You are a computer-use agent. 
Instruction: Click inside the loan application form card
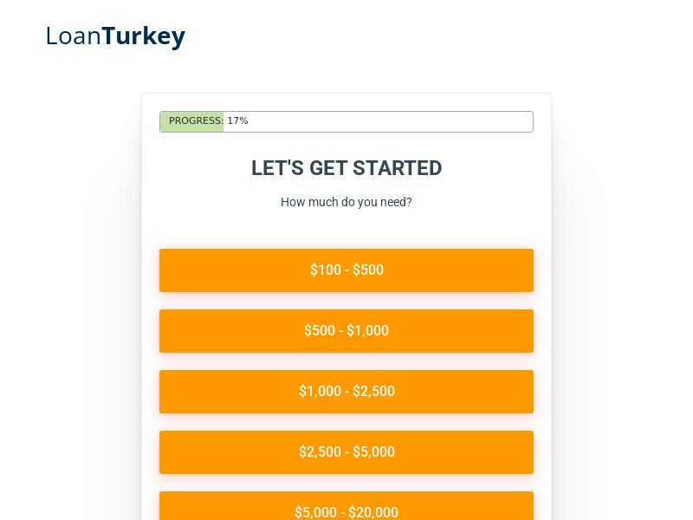coord(346,225)
